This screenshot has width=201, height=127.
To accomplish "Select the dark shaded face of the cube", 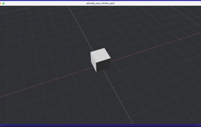I will coord(104,65).
